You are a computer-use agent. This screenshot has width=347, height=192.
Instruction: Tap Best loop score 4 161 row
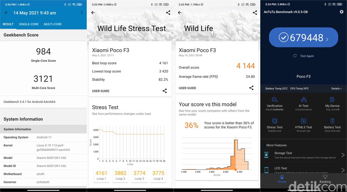[x=130, y=63]
